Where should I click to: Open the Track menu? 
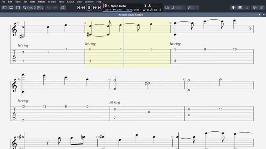[x=18, y=2]
